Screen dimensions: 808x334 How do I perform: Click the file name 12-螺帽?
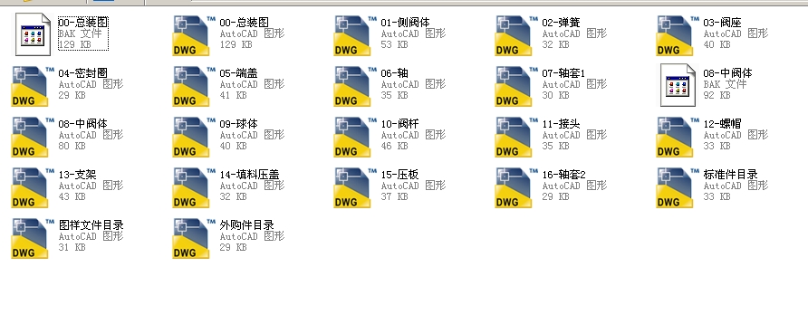point(722,124)
